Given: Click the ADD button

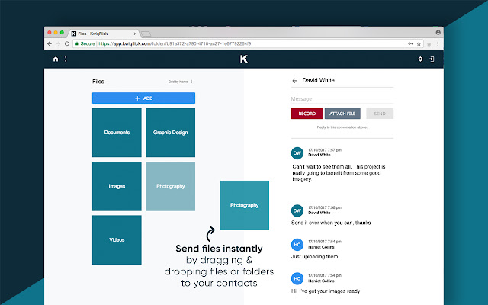Looking at the screenshot, I should (143, 98).
